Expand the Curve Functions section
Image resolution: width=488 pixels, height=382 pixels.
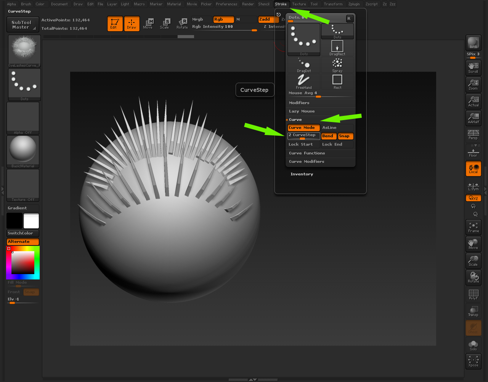point(307,153)
